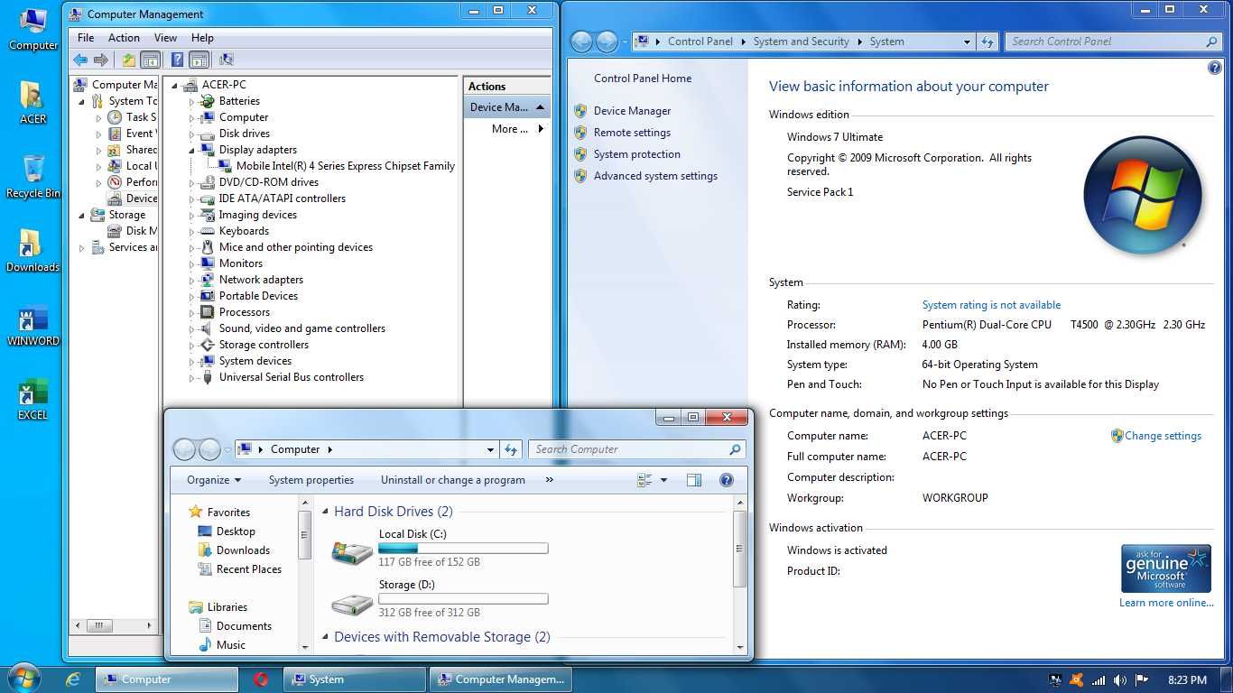Viewport: 1233px width, 693px height.
Task: Open Help icon in Computer Management toolbar
Action: click(x=177, y=60)
